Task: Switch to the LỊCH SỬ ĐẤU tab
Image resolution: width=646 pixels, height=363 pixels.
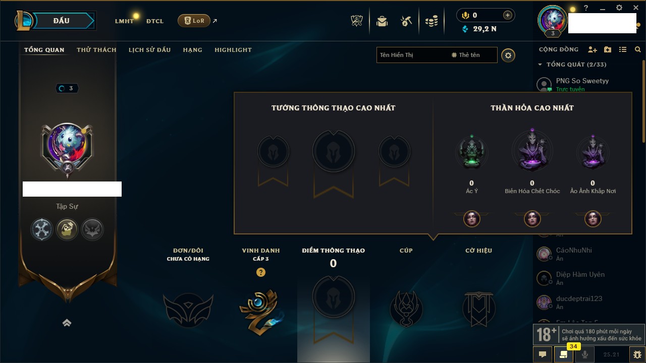Action: [x=149, y=50]
